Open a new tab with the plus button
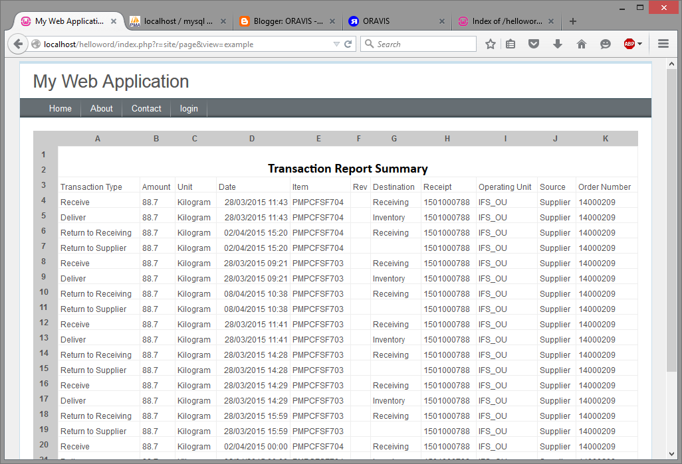The image size is (682, 464). (x=572, y=21)
